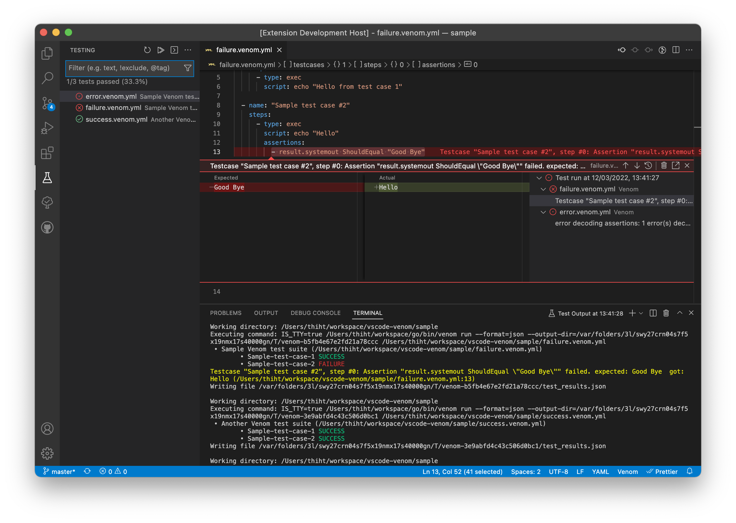Open the GitHub icon in activity bar
736x523 pixels.
[x=47, y=228]
